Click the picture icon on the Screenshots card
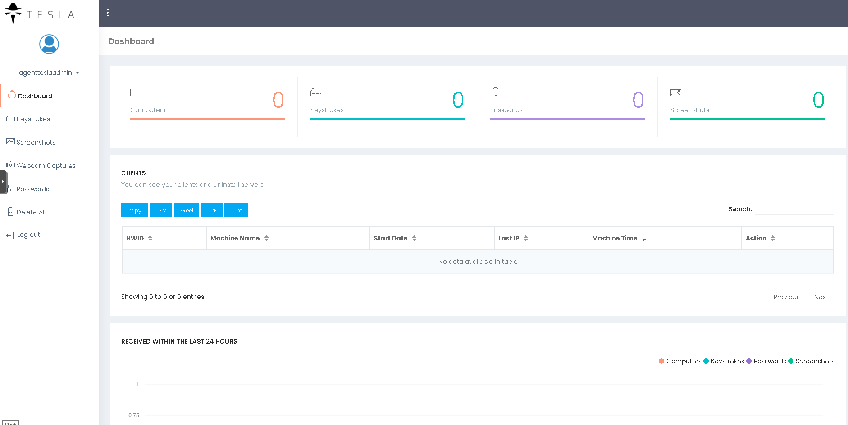The image size is (848, 425). tap(676, 93)
